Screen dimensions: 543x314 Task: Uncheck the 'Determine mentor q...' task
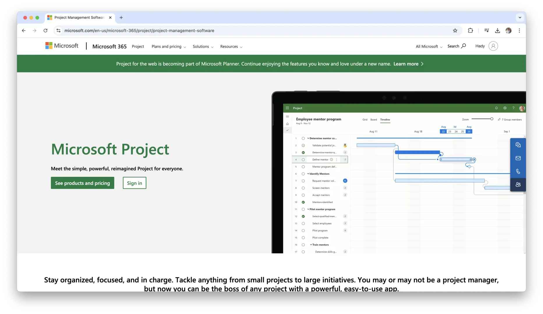click(303, 153)
